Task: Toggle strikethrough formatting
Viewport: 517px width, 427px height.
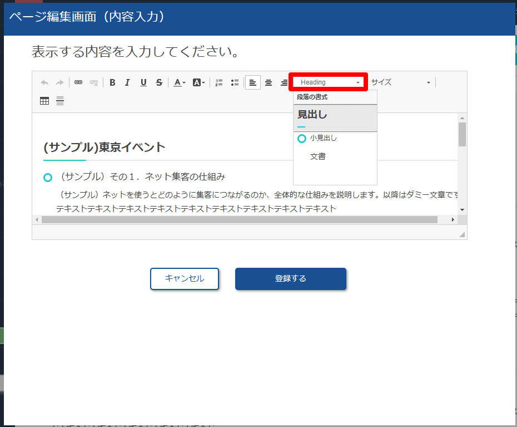Action: [159, 82]
